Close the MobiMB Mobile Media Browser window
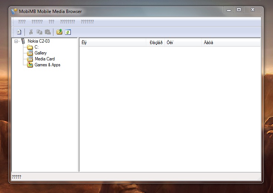The height and width of the screenshot is (193, 273). [x=253, y=10]
